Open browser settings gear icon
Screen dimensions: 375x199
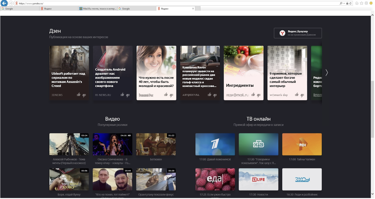point(366,3)
